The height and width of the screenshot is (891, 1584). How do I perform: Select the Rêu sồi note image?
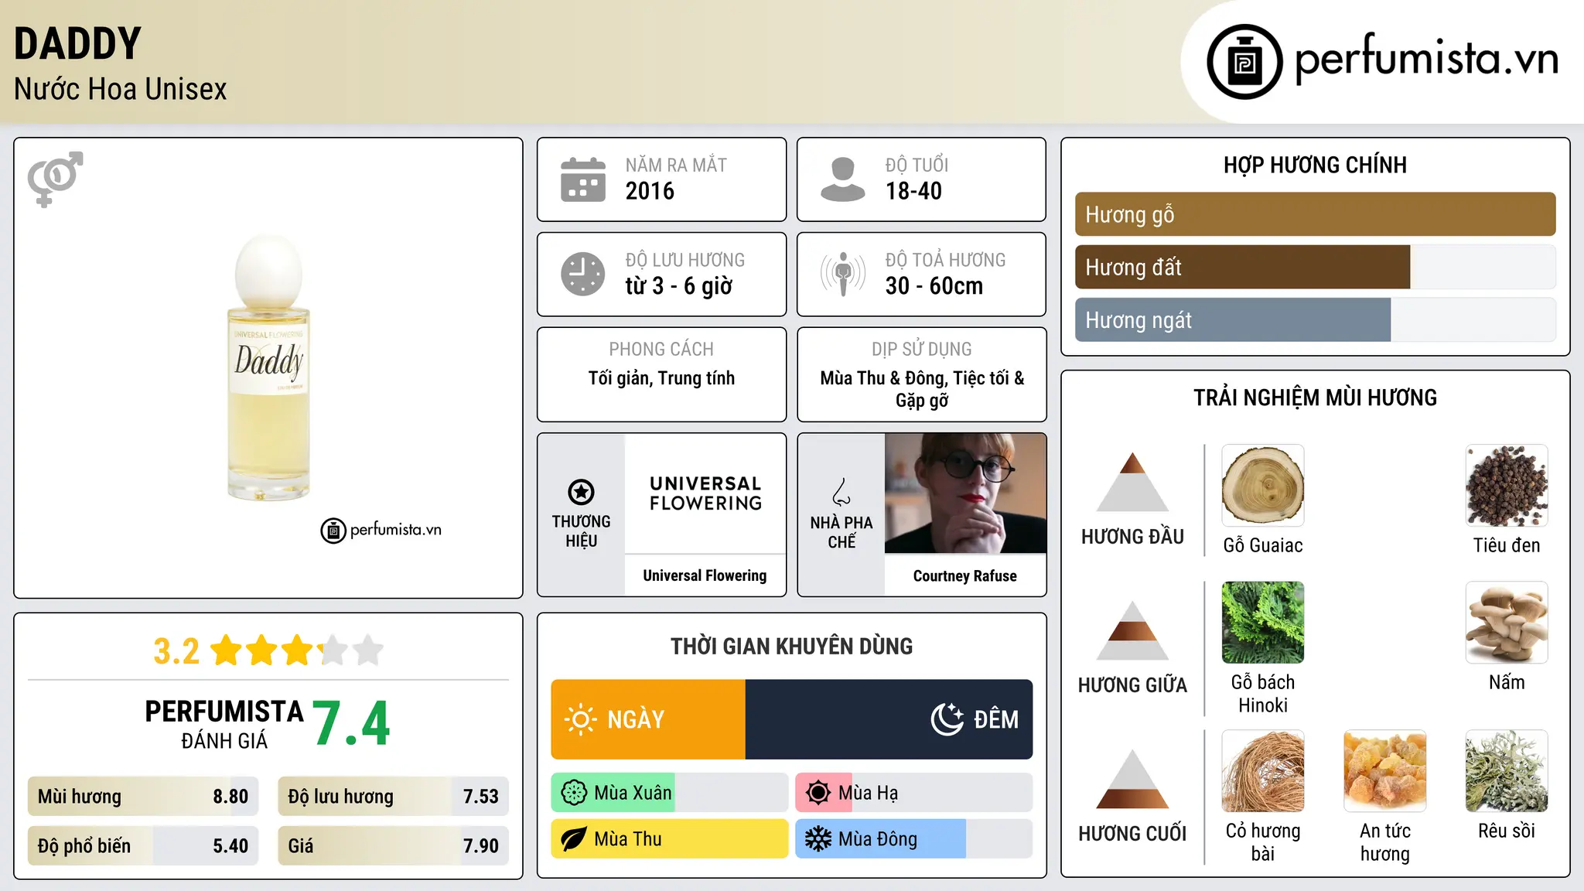pyautogui.click(x=1507, y=771)
